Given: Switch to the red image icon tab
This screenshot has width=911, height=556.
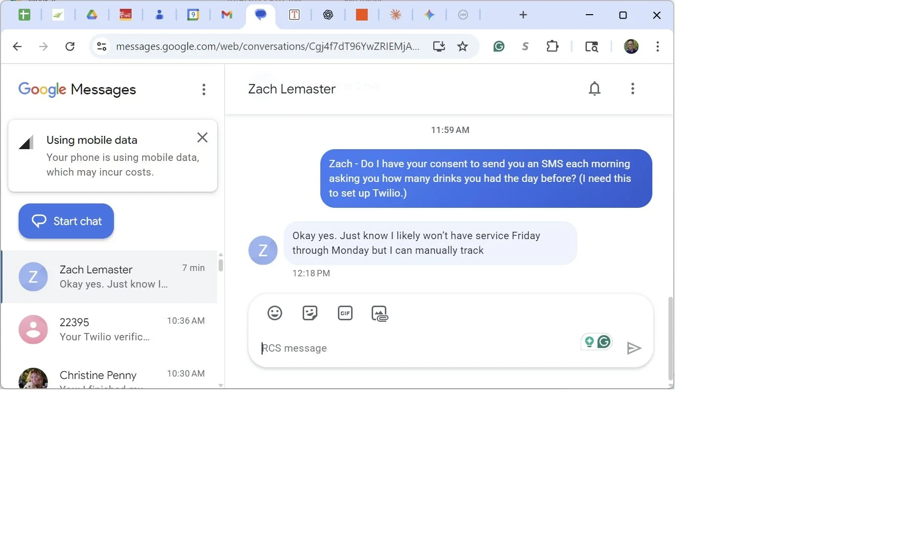Looking at the screenshot, I should pyautogui.click(x=126, y=15).
